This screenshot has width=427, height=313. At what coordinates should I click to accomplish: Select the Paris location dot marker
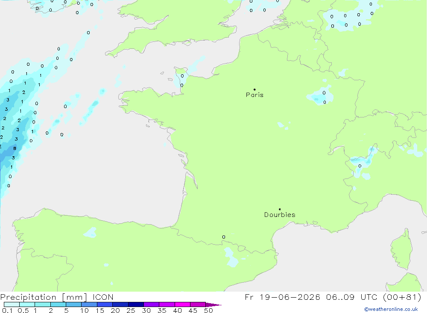click(x=254, y=89)
